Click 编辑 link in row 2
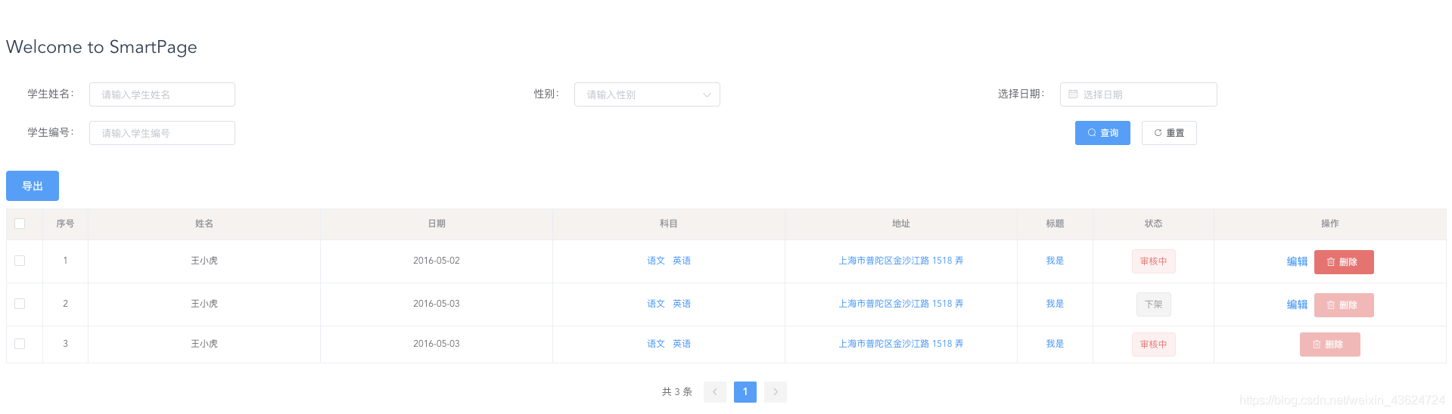This screenshot has width=1452, height=414. pyautogui.click(x=1297, y=304)
